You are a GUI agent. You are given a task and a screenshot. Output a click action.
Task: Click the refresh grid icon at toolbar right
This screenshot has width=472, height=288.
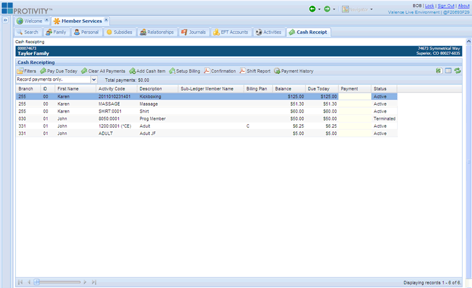(457, 71)
